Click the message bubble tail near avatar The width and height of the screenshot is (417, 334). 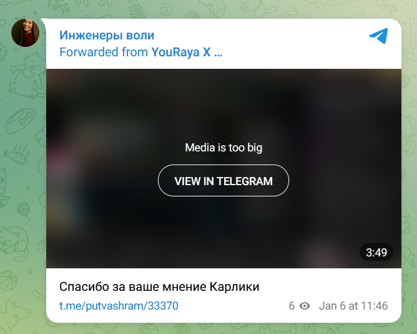tap(44, 21)
